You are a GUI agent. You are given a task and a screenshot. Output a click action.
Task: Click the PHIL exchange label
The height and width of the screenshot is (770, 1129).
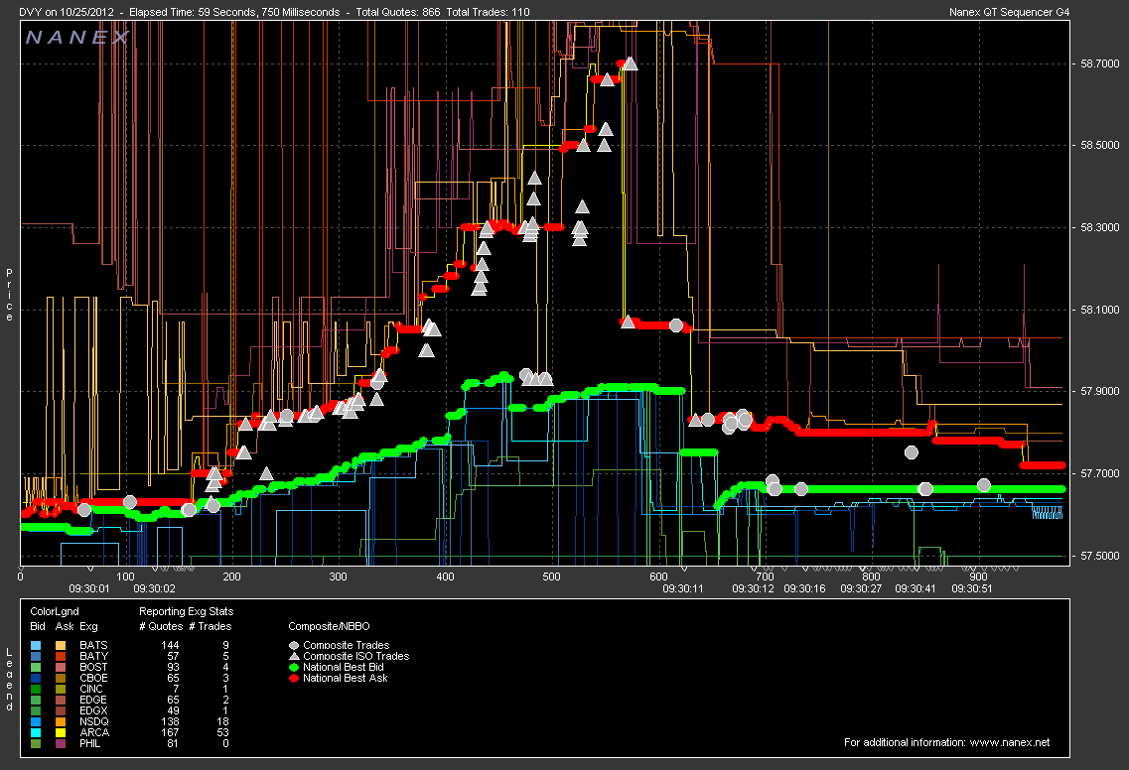(x=90, y=743)
